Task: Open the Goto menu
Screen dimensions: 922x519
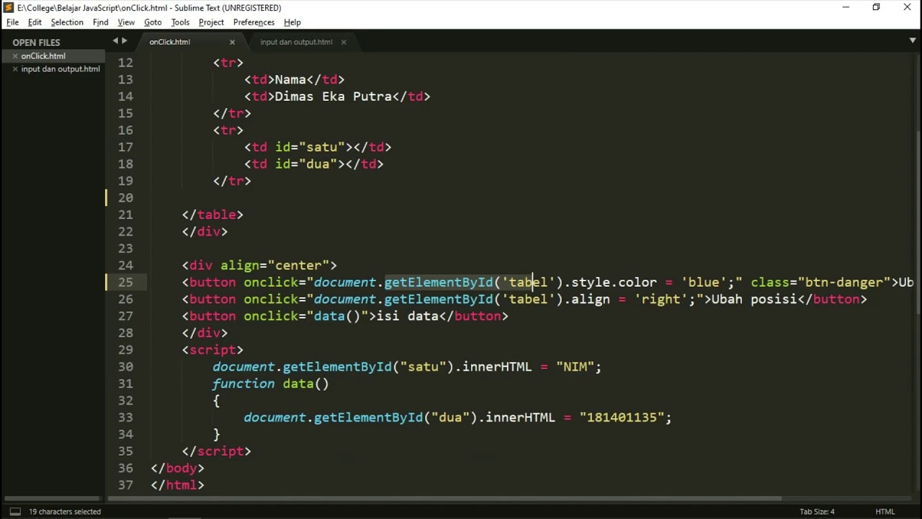Action: point(153,22)
